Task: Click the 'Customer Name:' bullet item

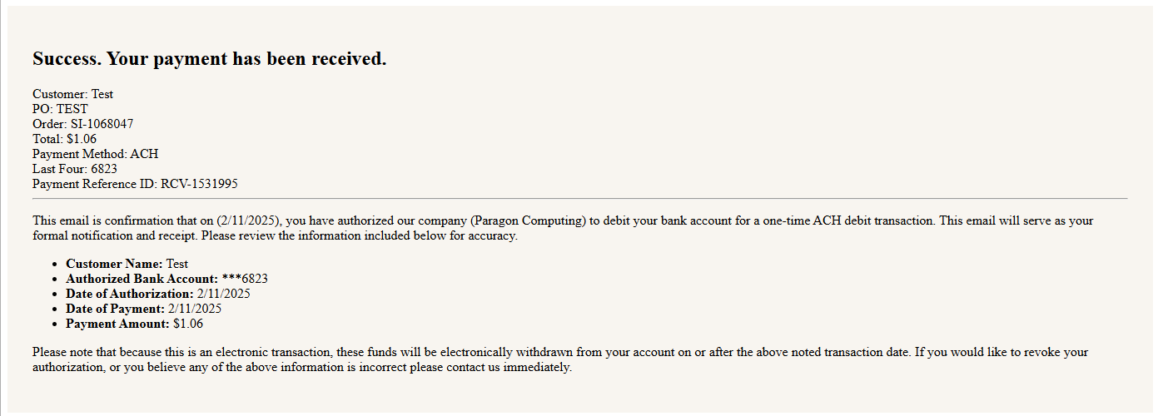Action: click(x=127, y=264)
